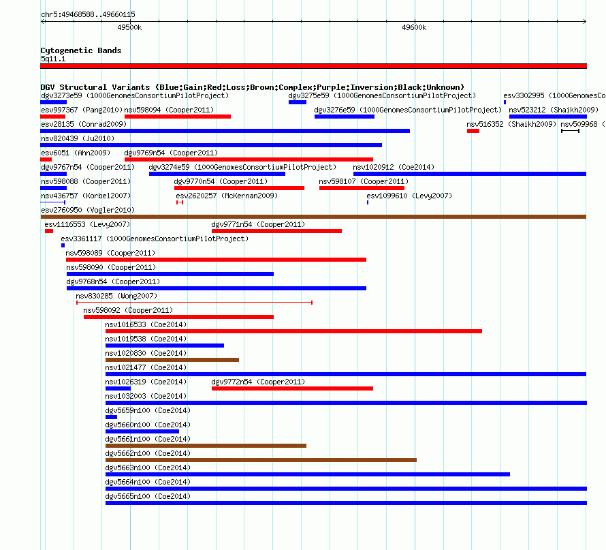Image resolution: width=606 pixels, height=550 pixels.
Task: Click the red 5q11.1 cytogenetic band bar
Action: (x=313, y=66)
